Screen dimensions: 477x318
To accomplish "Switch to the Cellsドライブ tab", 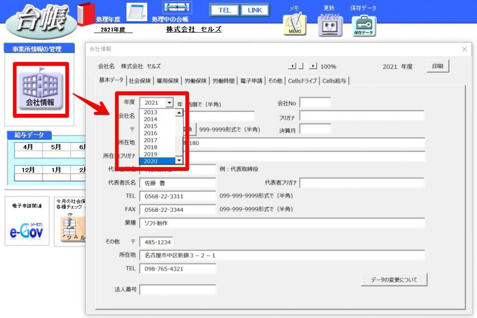I will tap(302, 81).
